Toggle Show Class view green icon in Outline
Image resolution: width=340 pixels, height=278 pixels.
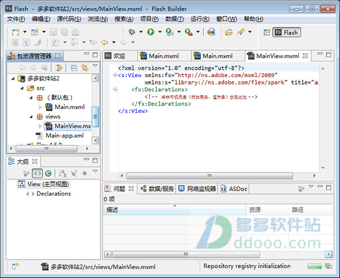point(48,173)
